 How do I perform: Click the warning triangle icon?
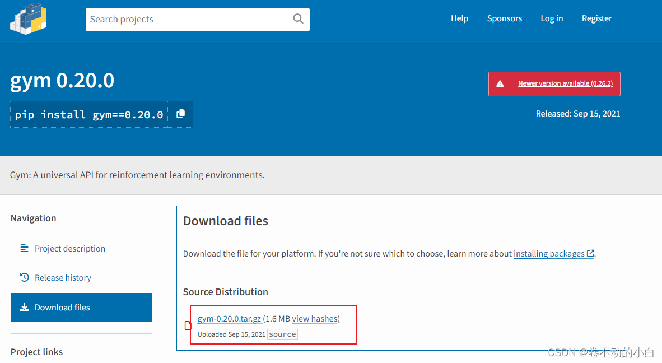coord(500,83)
